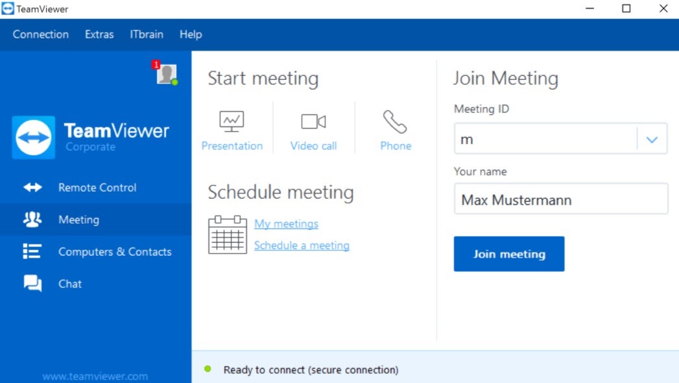679x383 pixels.
Task: Select the Meeting tab in sidebar
Action: point(96,219)
